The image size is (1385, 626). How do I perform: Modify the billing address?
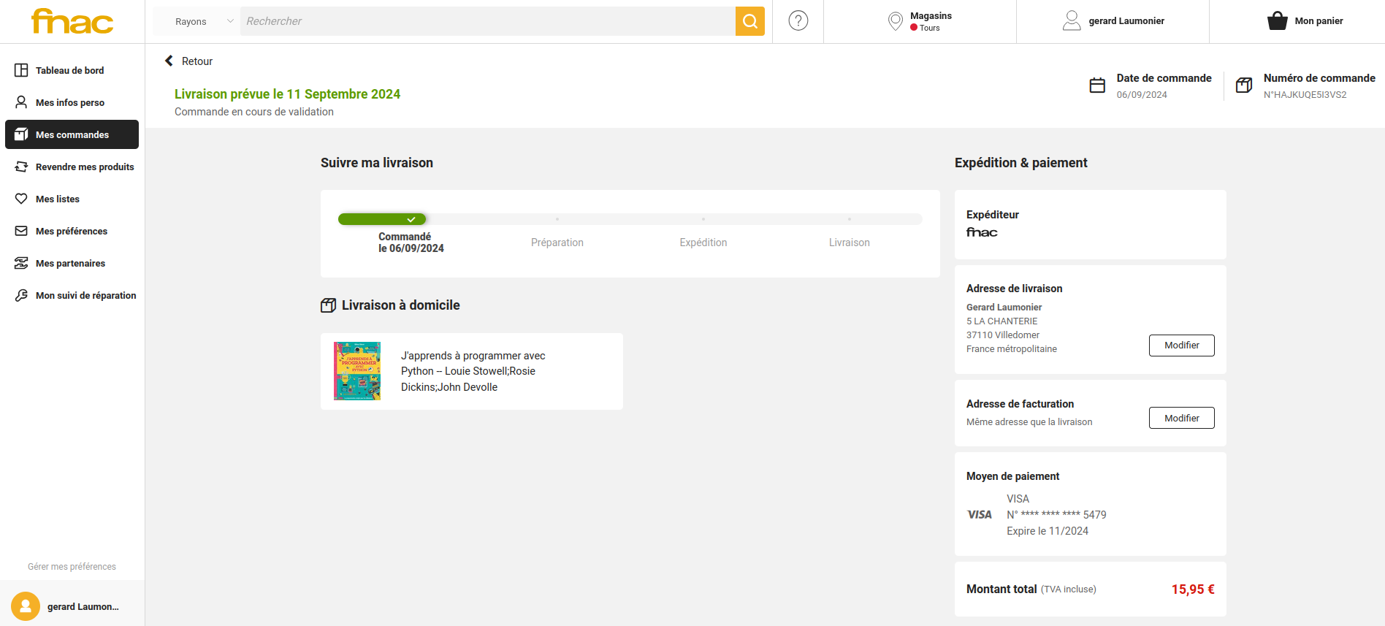coord(1181,418)
